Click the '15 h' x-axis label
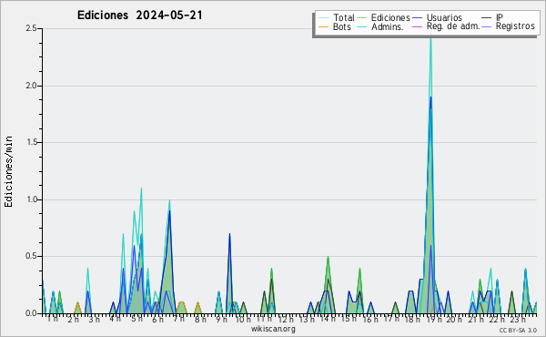The height and width of the screenshot is (337, 546). pos(349,319)
